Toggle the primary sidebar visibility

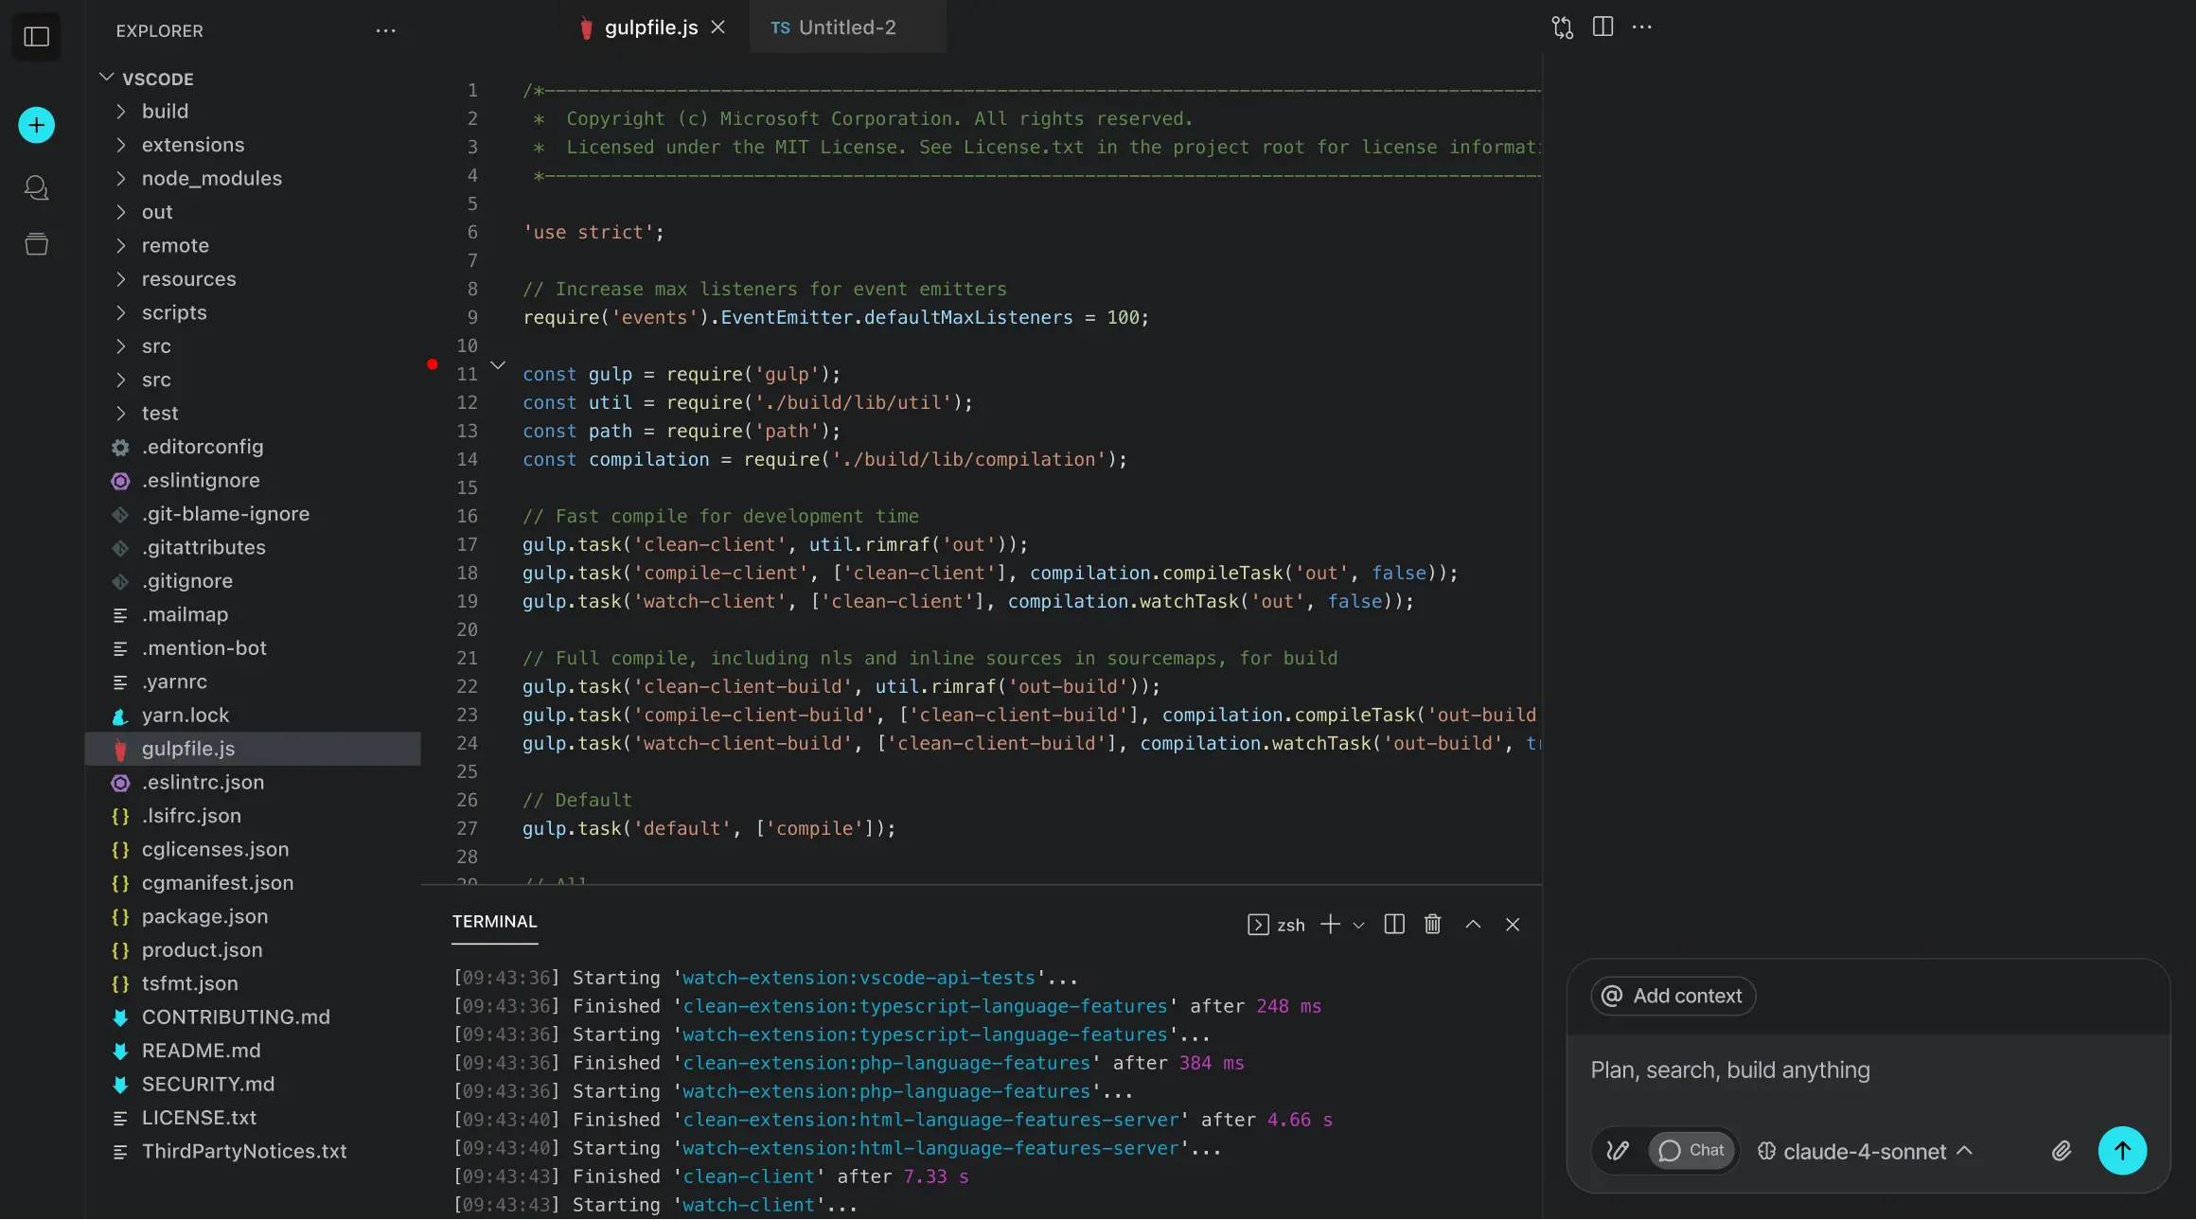(35, 37)
